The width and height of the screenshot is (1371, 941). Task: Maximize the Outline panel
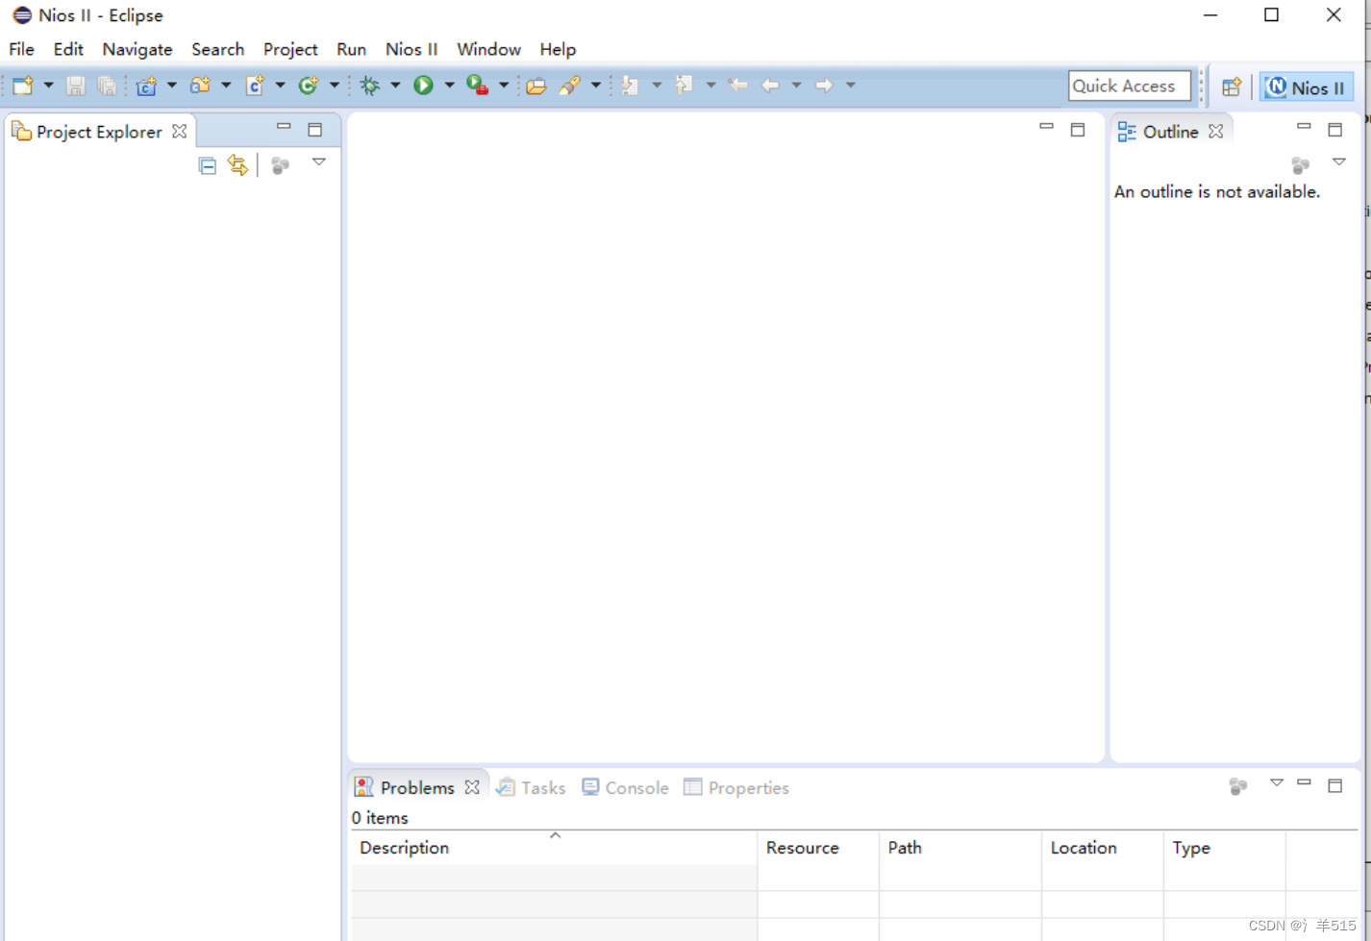(x=1335, y=129)
